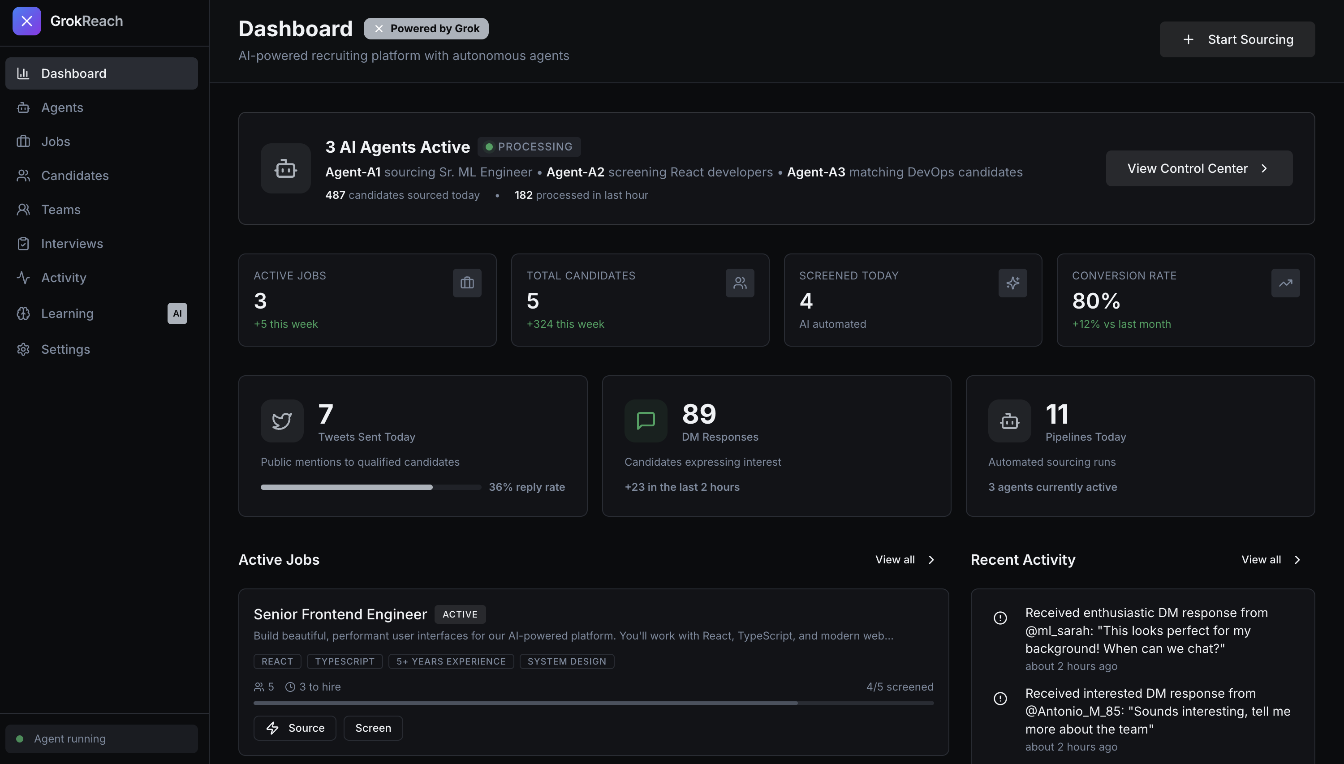Click the Conversion Rate trending arrow icon

(x=1285, y=283)
